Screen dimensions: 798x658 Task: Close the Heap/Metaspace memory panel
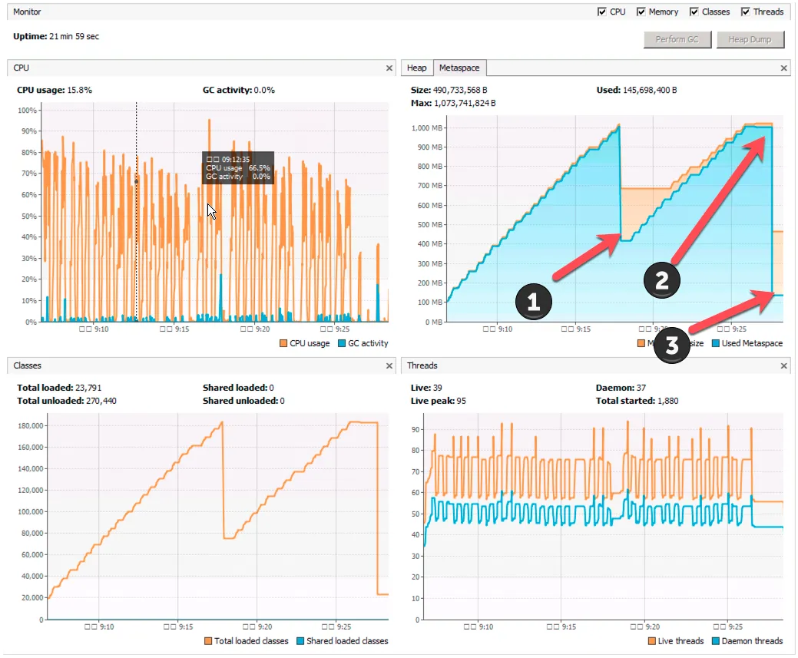coord(783,68)
